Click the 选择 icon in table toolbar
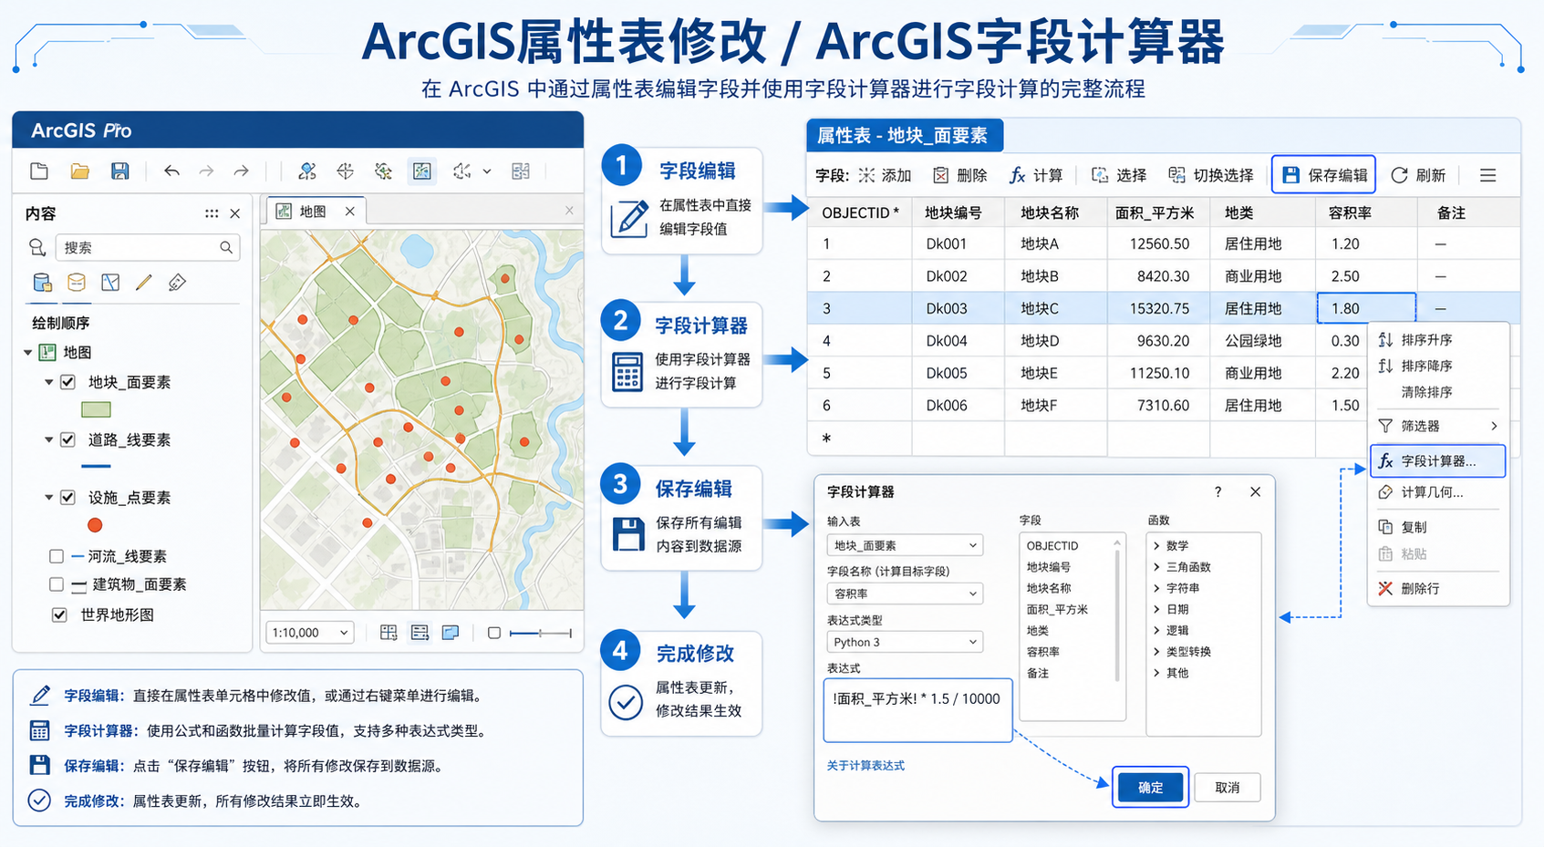1544x847 pixels. pos(1100,175)
